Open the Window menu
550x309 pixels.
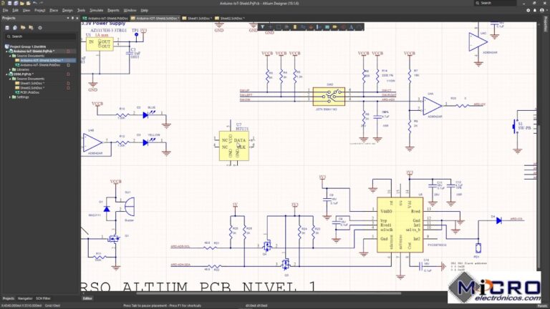(130, 11)
